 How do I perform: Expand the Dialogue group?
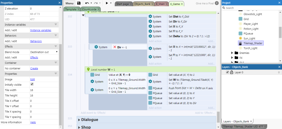click(79, 119)
